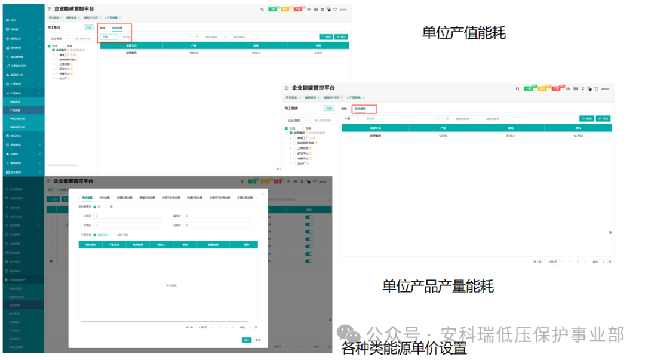Select 定时下发 radio in price dialog

tap(114, 235)
